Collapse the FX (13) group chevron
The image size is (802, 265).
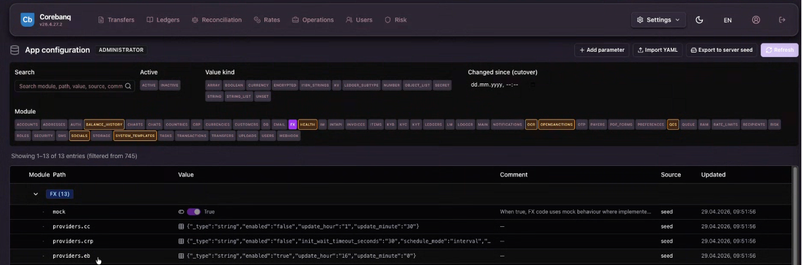click(35, 194)
